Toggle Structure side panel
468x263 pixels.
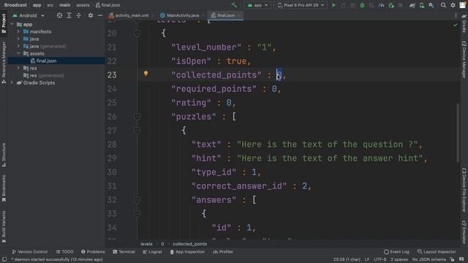tap(4, 155)
